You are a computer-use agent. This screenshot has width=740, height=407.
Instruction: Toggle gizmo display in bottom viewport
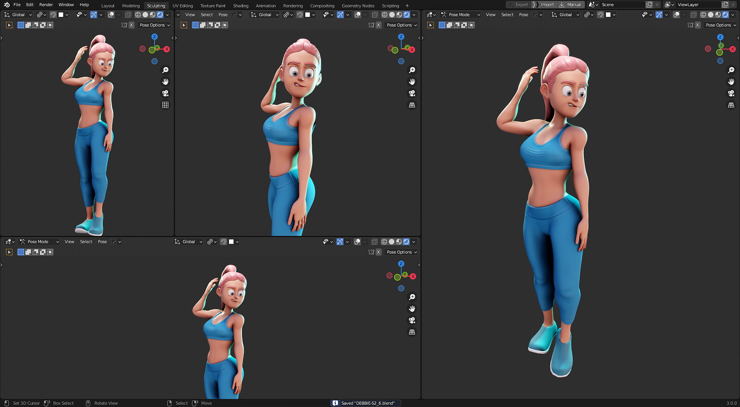tap(340, 242)
